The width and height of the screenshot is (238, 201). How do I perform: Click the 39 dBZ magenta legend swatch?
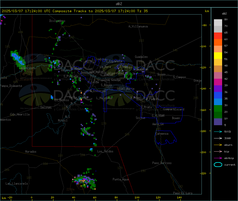[x=218, y=82]
